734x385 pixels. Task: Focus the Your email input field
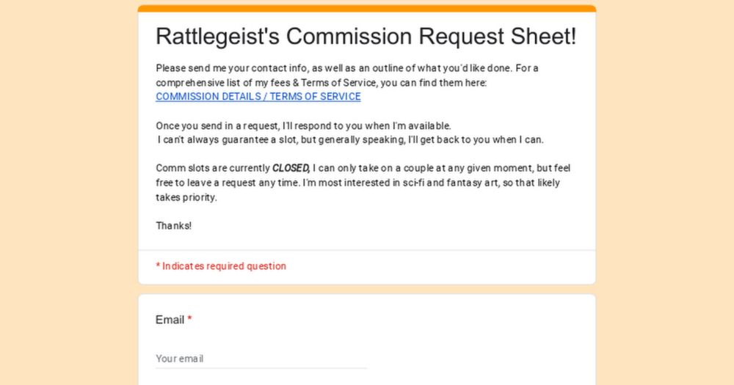point(261,359)
